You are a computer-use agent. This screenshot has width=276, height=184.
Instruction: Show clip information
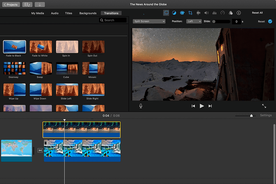pyautogui.click(x=239, y=13)
